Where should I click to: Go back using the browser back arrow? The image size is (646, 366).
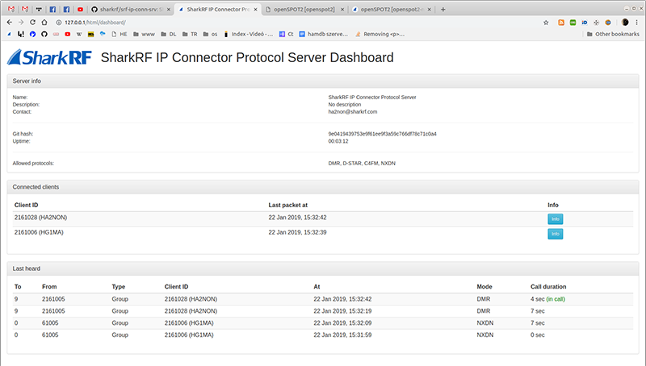point(10,23)
